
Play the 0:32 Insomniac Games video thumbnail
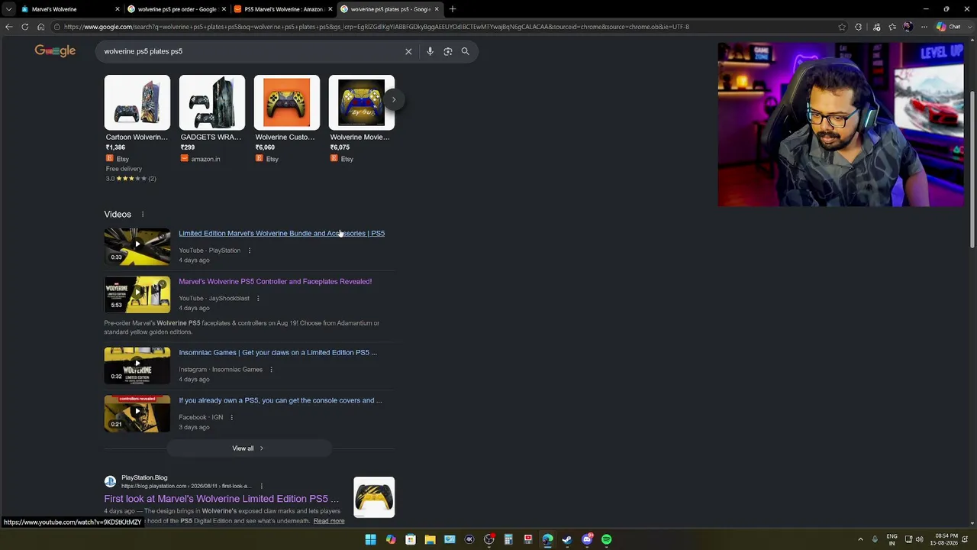coord(137,365)
